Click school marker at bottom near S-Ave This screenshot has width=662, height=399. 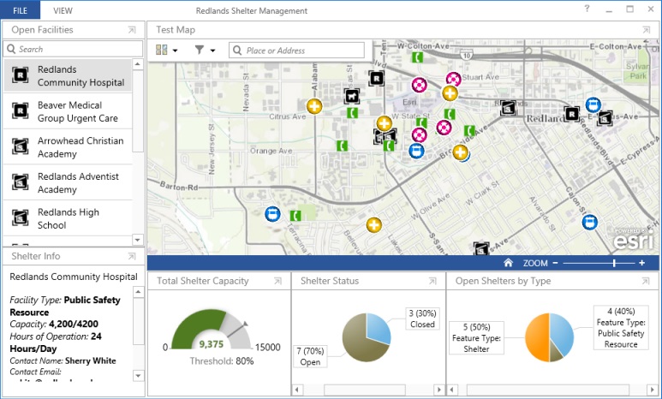pyautogui.click(x=481, y=248)
